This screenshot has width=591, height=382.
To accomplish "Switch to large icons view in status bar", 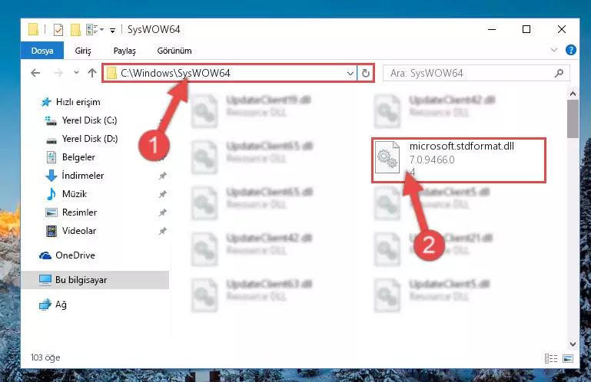I will [568, 358].
